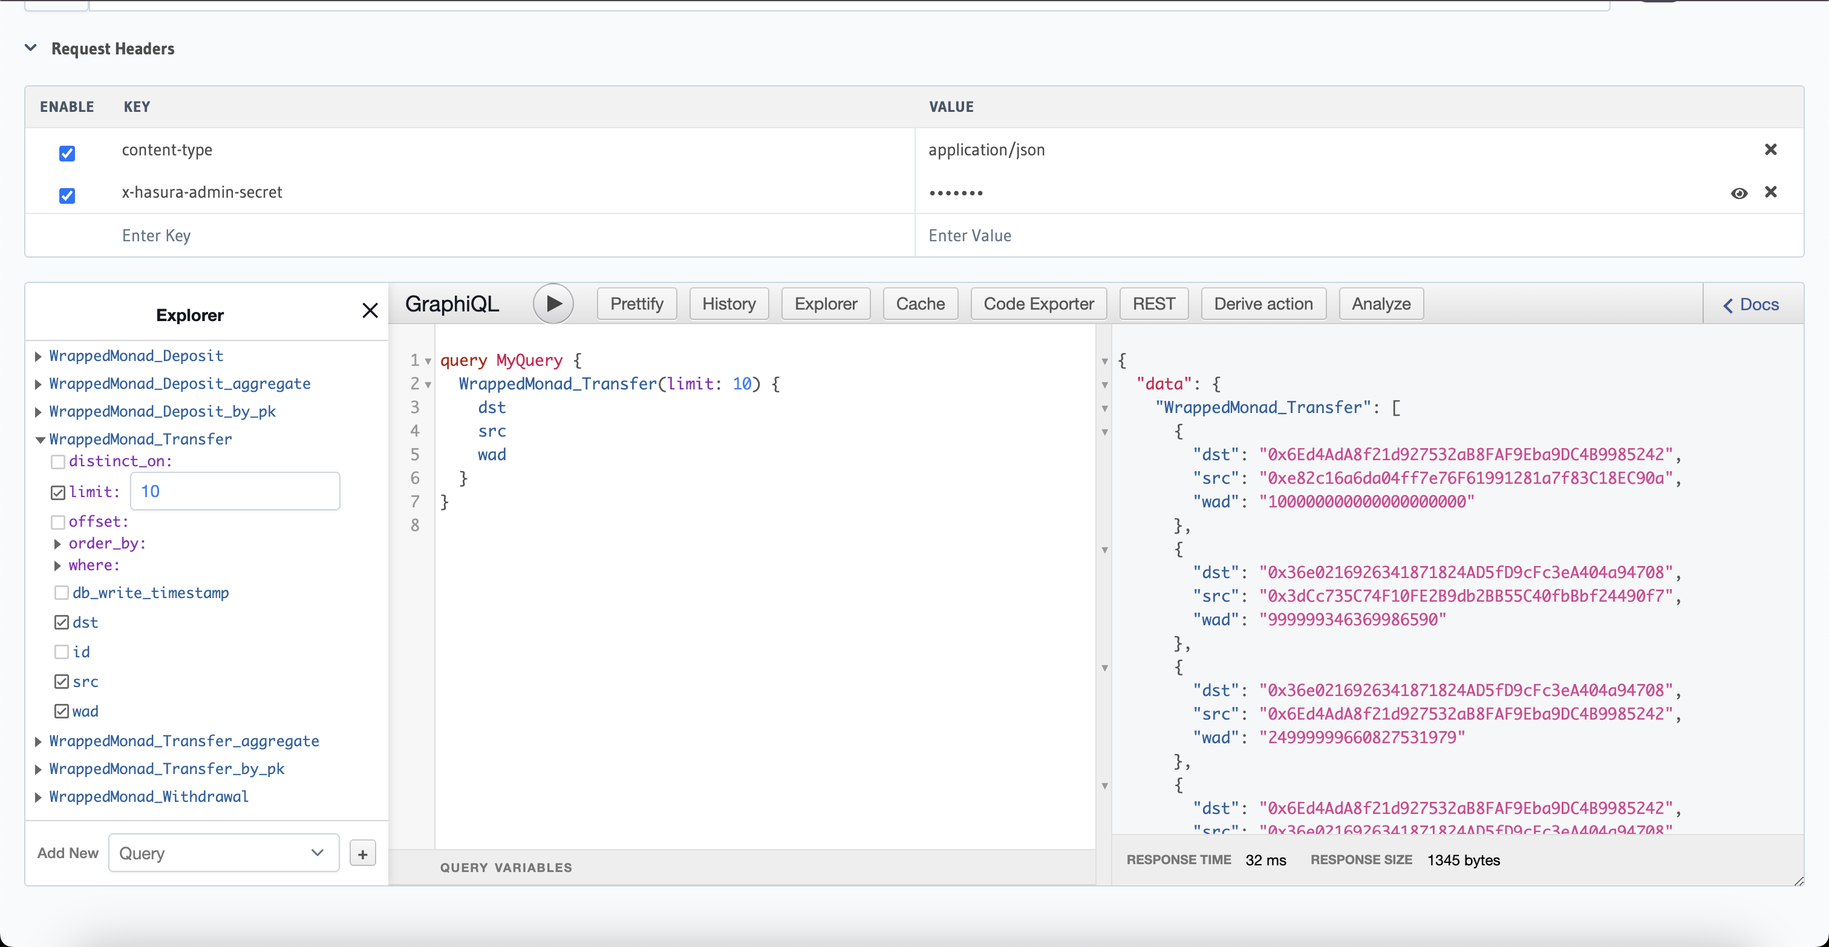Check the id field under WrappedMonad_Transfer
1829x947 pixels.
tap(60, 651)
